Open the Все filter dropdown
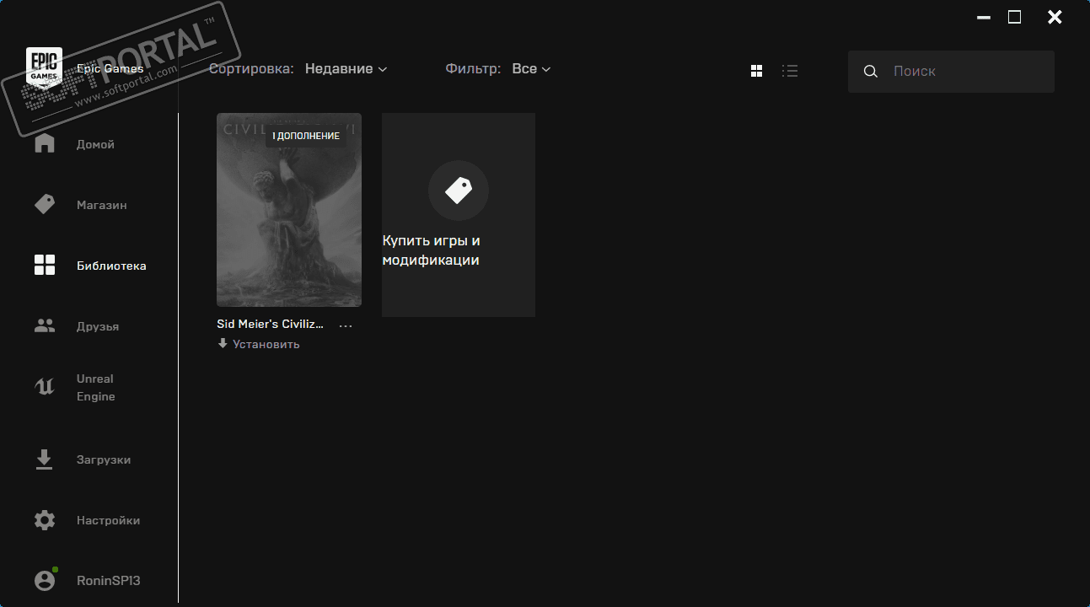Image resolution: width=1090 pixels, height=607 pixels. (x=531, y=69)
